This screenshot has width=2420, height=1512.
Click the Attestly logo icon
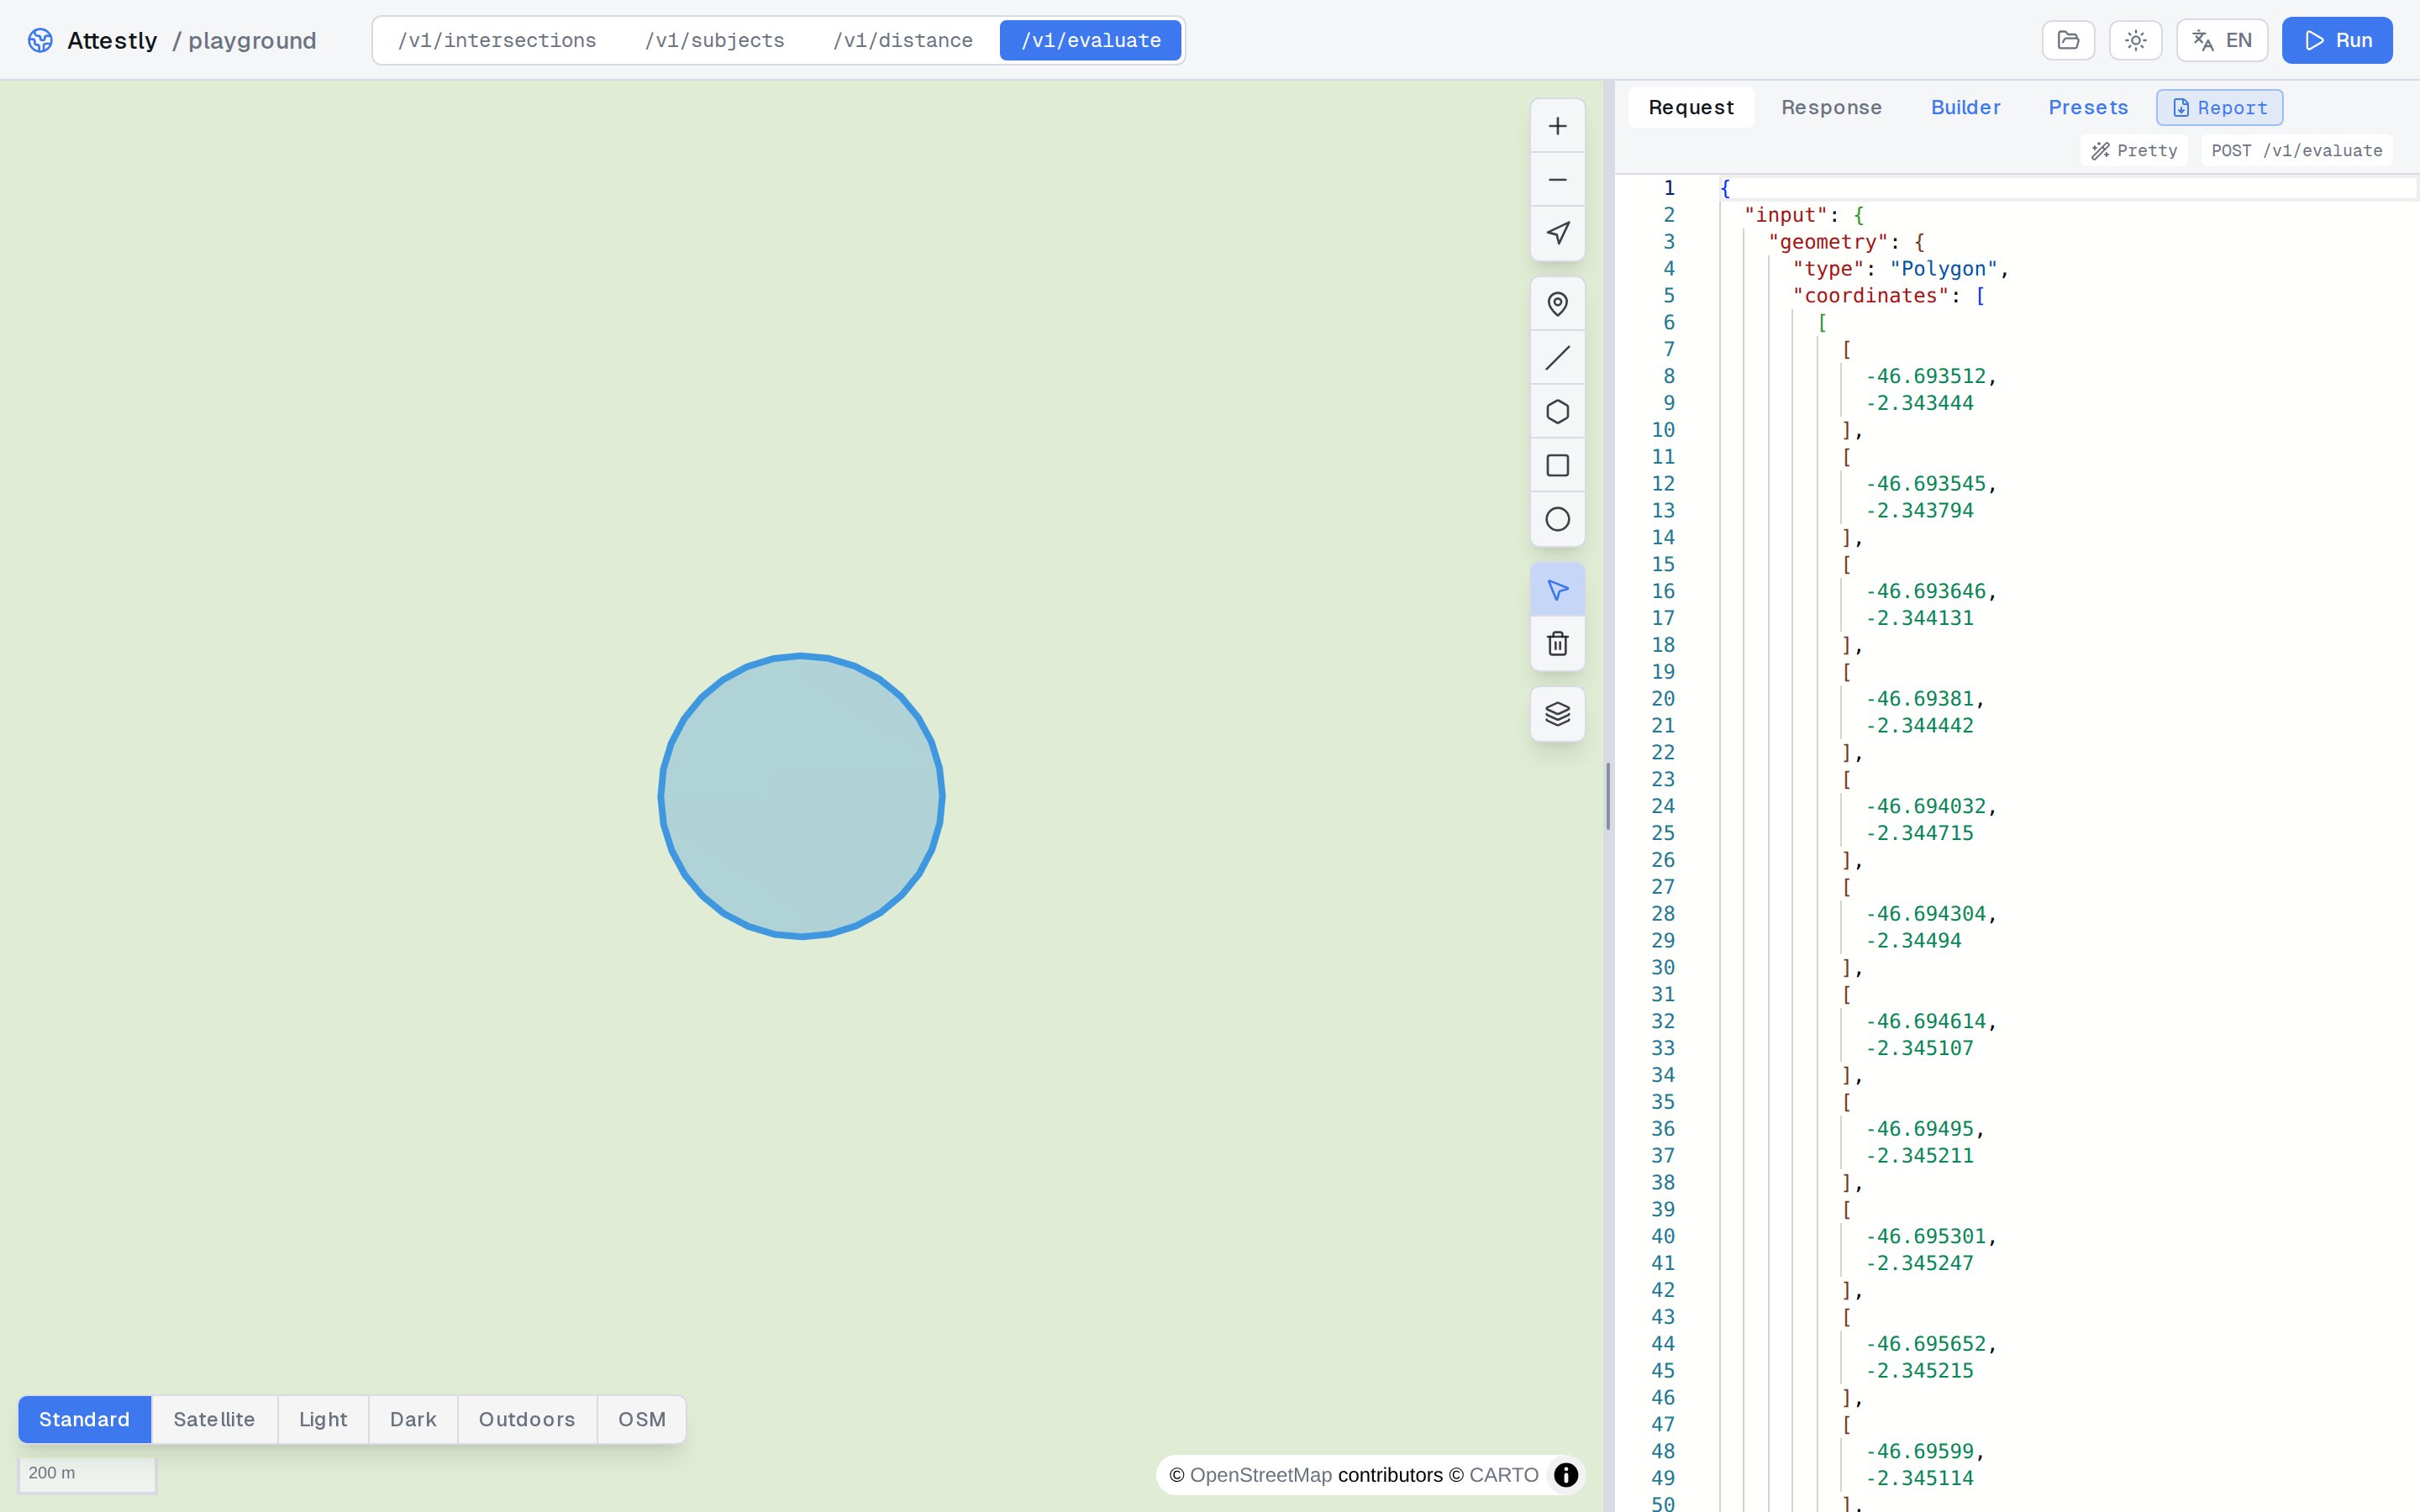pyautogui.click(x=40, y=40)
